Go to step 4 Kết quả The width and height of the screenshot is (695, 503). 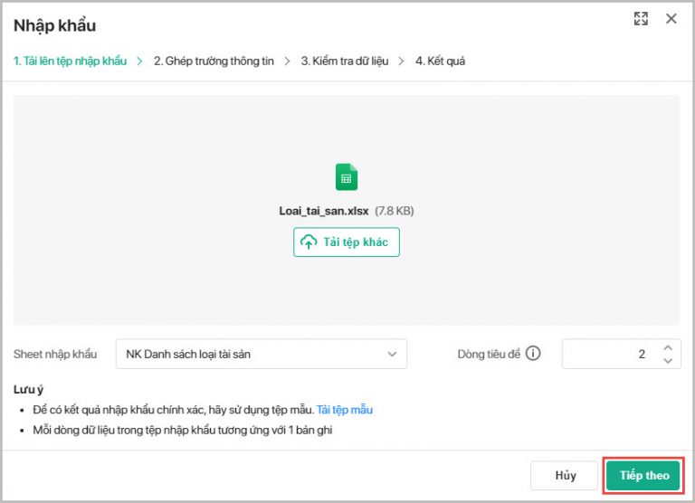[x=440, y=62]
